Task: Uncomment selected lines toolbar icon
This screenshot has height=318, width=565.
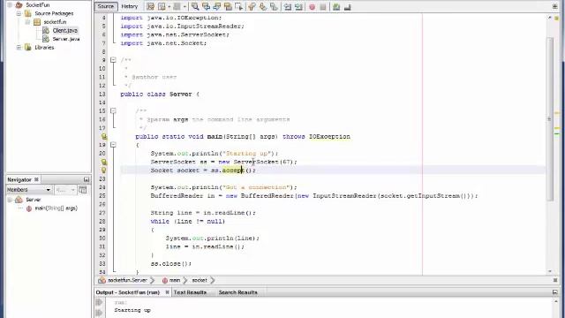Action: 347,6
